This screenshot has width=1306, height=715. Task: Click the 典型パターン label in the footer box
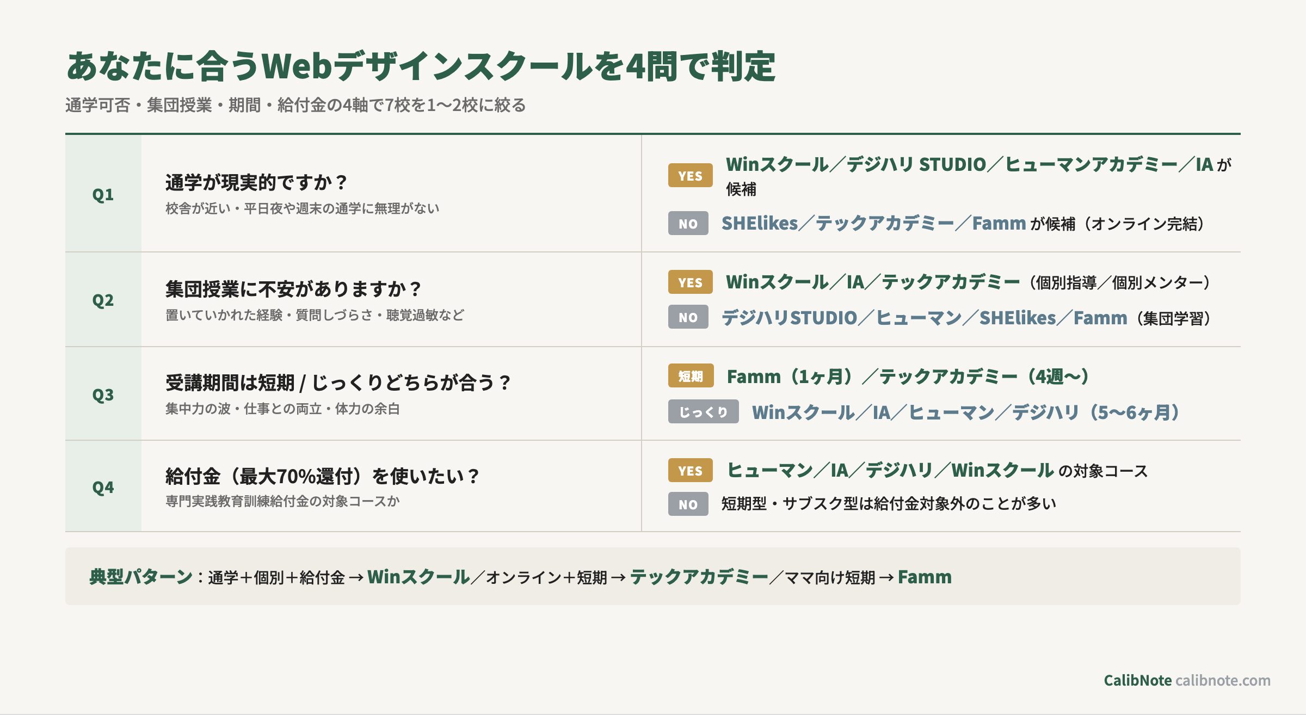tap(141, 577)
